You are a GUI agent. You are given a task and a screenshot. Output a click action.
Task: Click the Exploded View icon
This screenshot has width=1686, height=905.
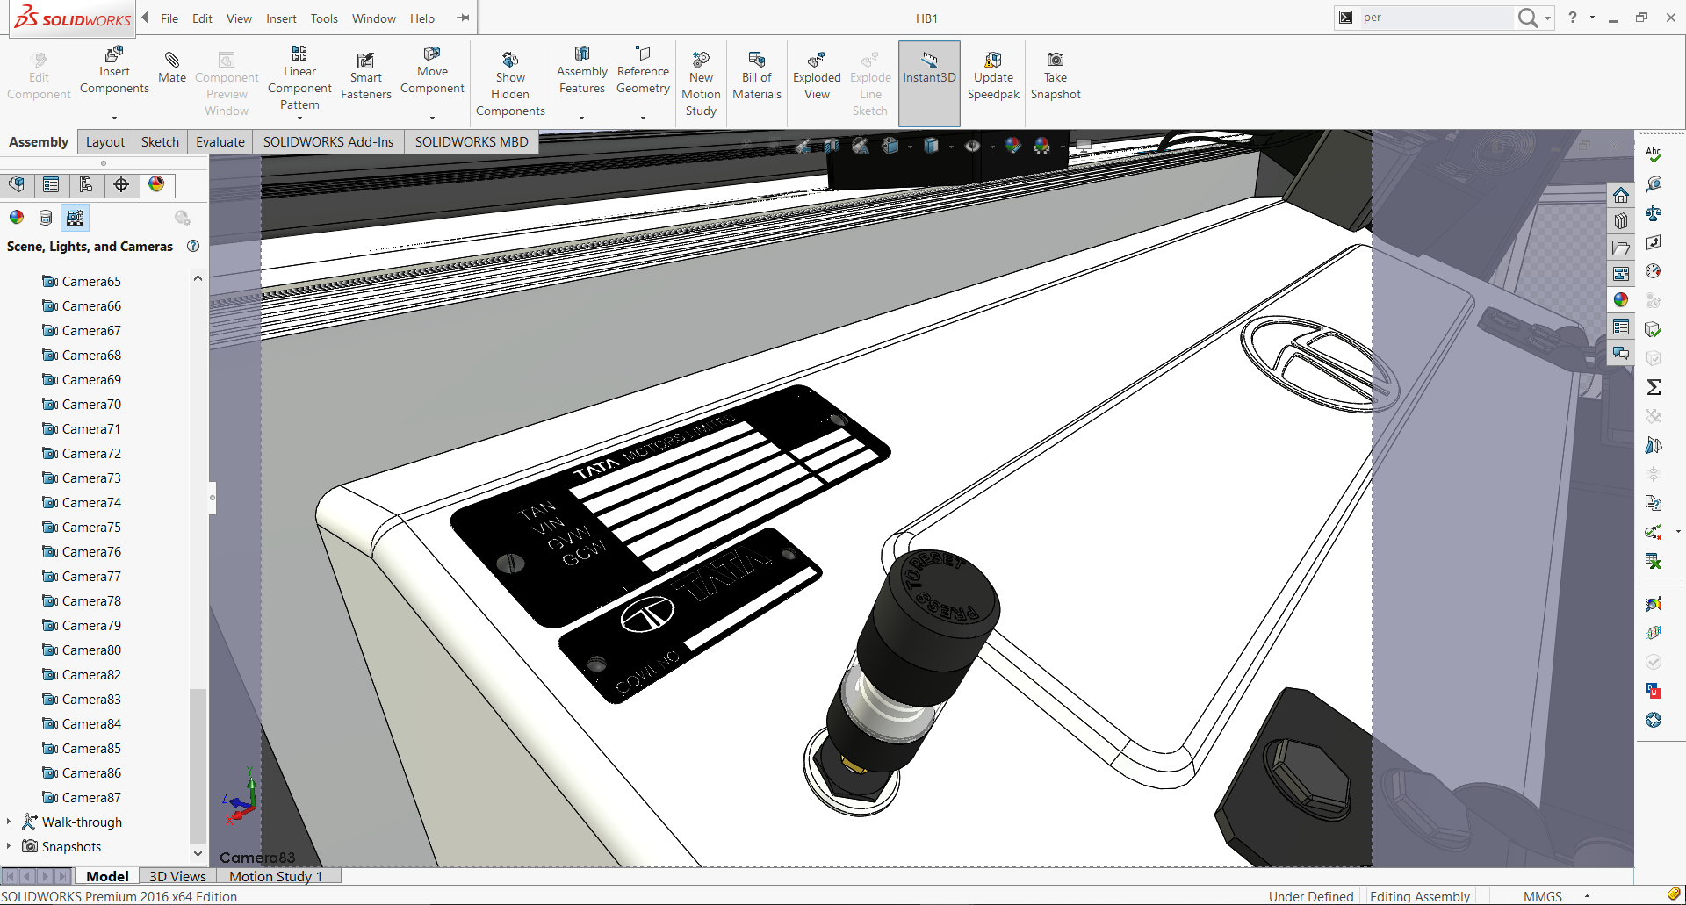817,75
